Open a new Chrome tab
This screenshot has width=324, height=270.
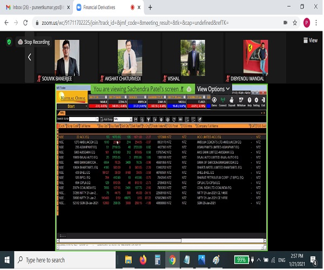150,8
